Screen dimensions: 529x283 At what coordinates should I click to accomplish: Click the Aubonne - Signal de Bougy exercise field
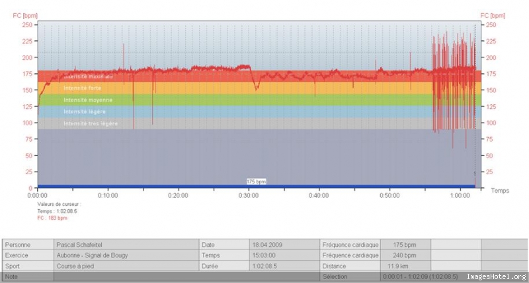[x=126, y=255]
